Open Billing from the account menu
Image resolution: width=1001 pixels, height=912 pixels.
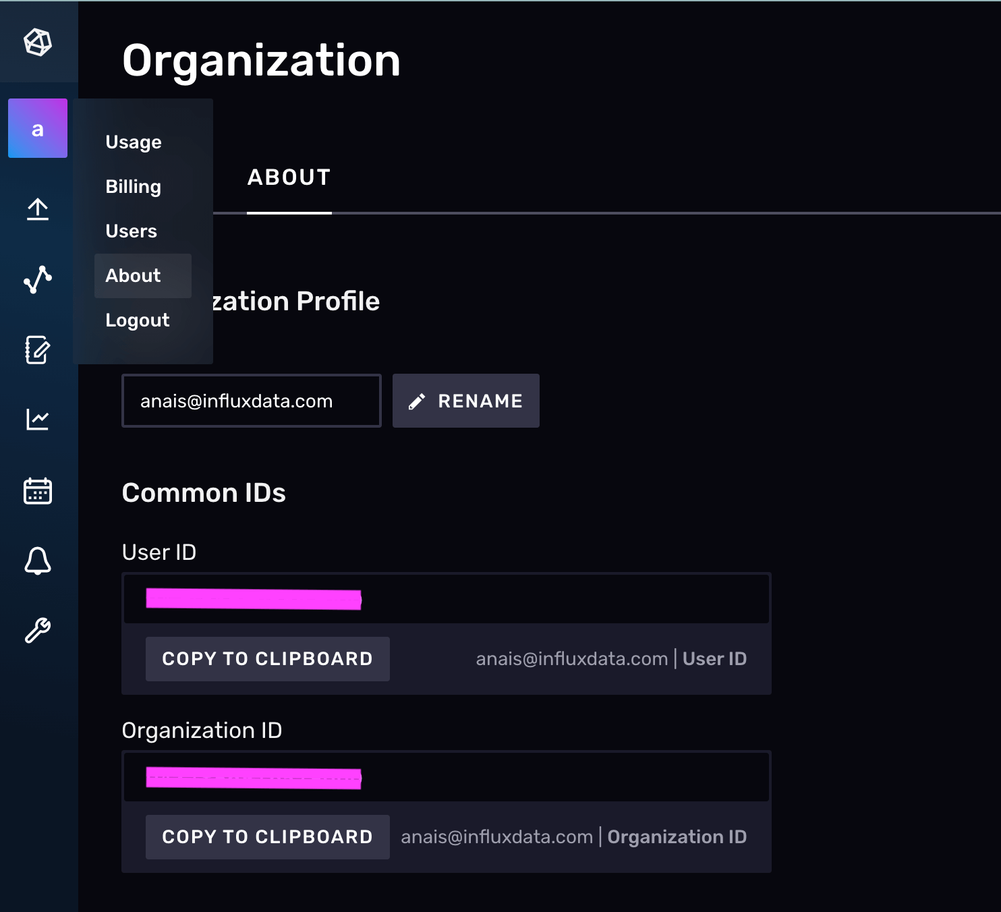point(133,186)
